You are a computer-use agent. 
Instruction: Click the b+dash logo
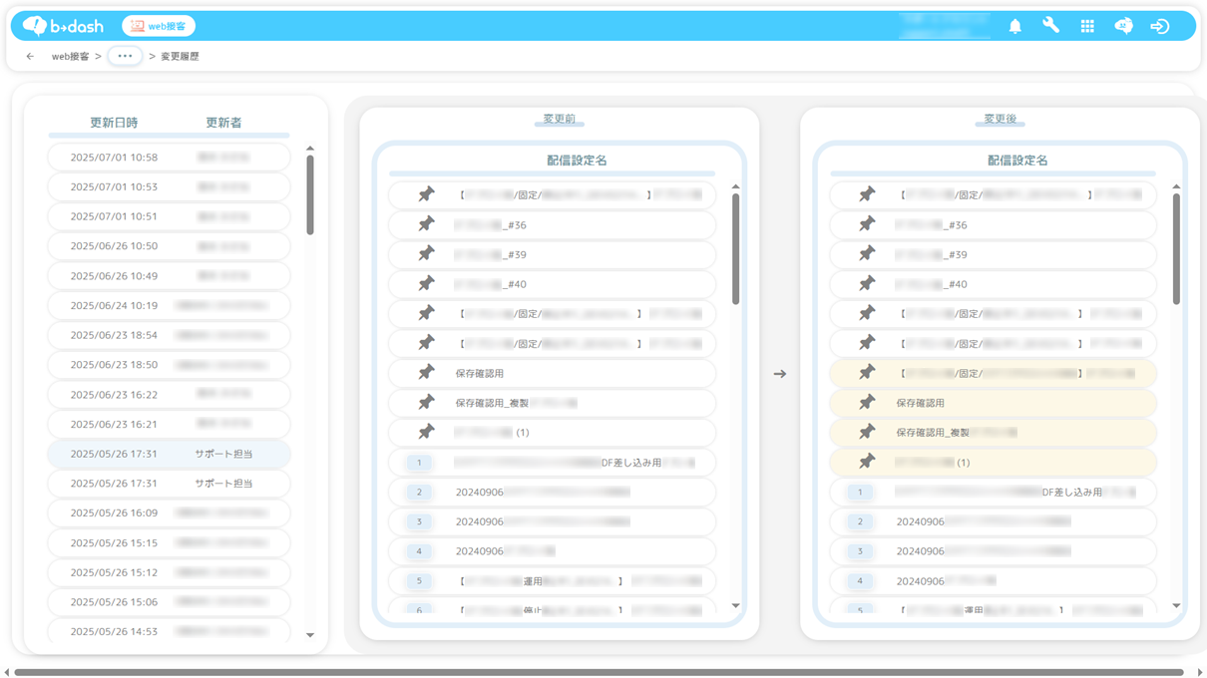point(64,26)
